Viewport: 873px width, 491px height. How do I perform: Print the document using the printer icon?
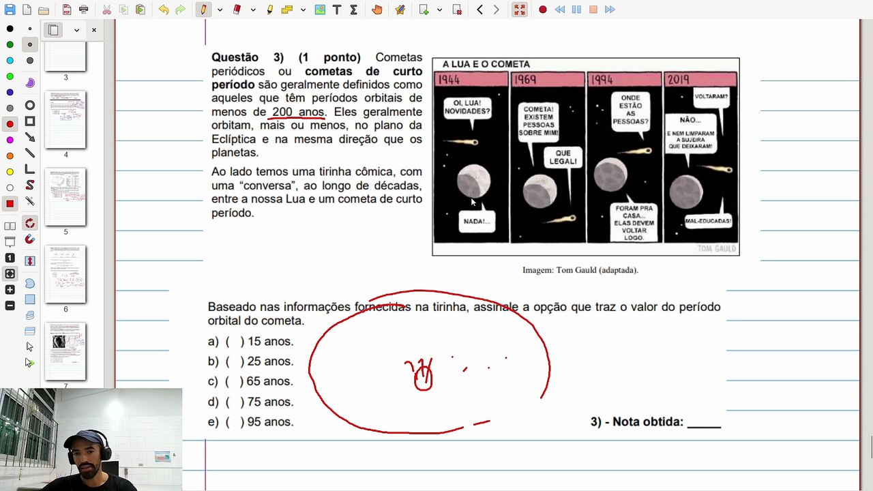[x=83, y=10]
